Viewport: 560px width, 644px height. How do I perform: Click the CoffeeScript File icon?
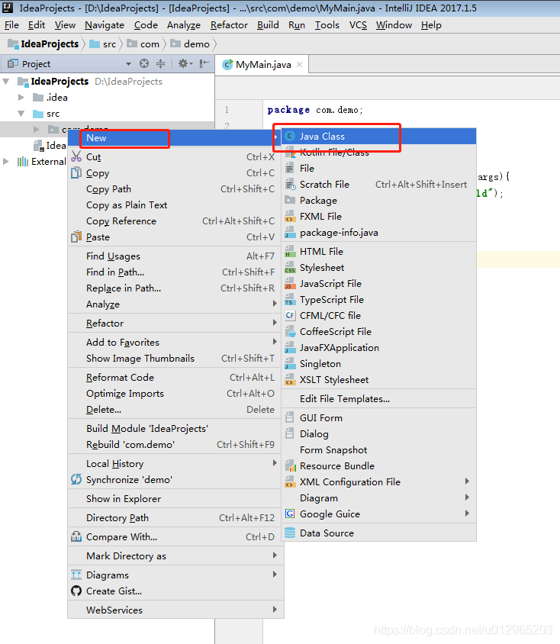(290, 331)
